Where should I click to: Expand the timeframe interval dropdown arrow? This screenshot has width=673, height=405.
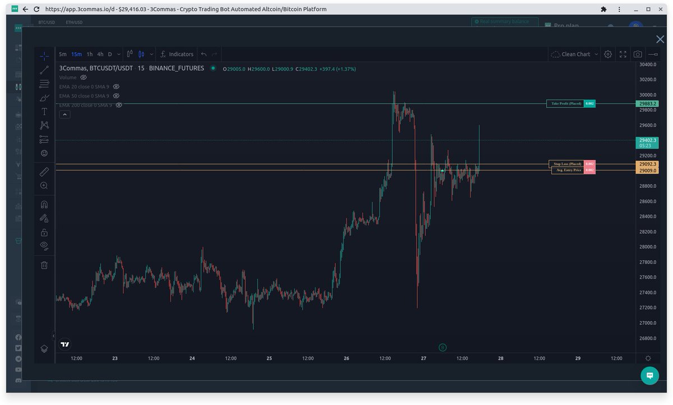pos(119,54)
